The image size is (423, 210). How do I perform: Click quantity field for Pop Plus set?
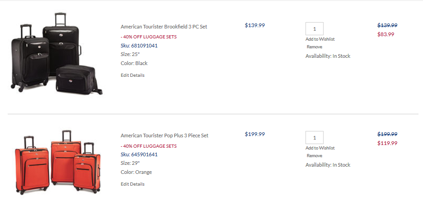[x=314, y=137]
